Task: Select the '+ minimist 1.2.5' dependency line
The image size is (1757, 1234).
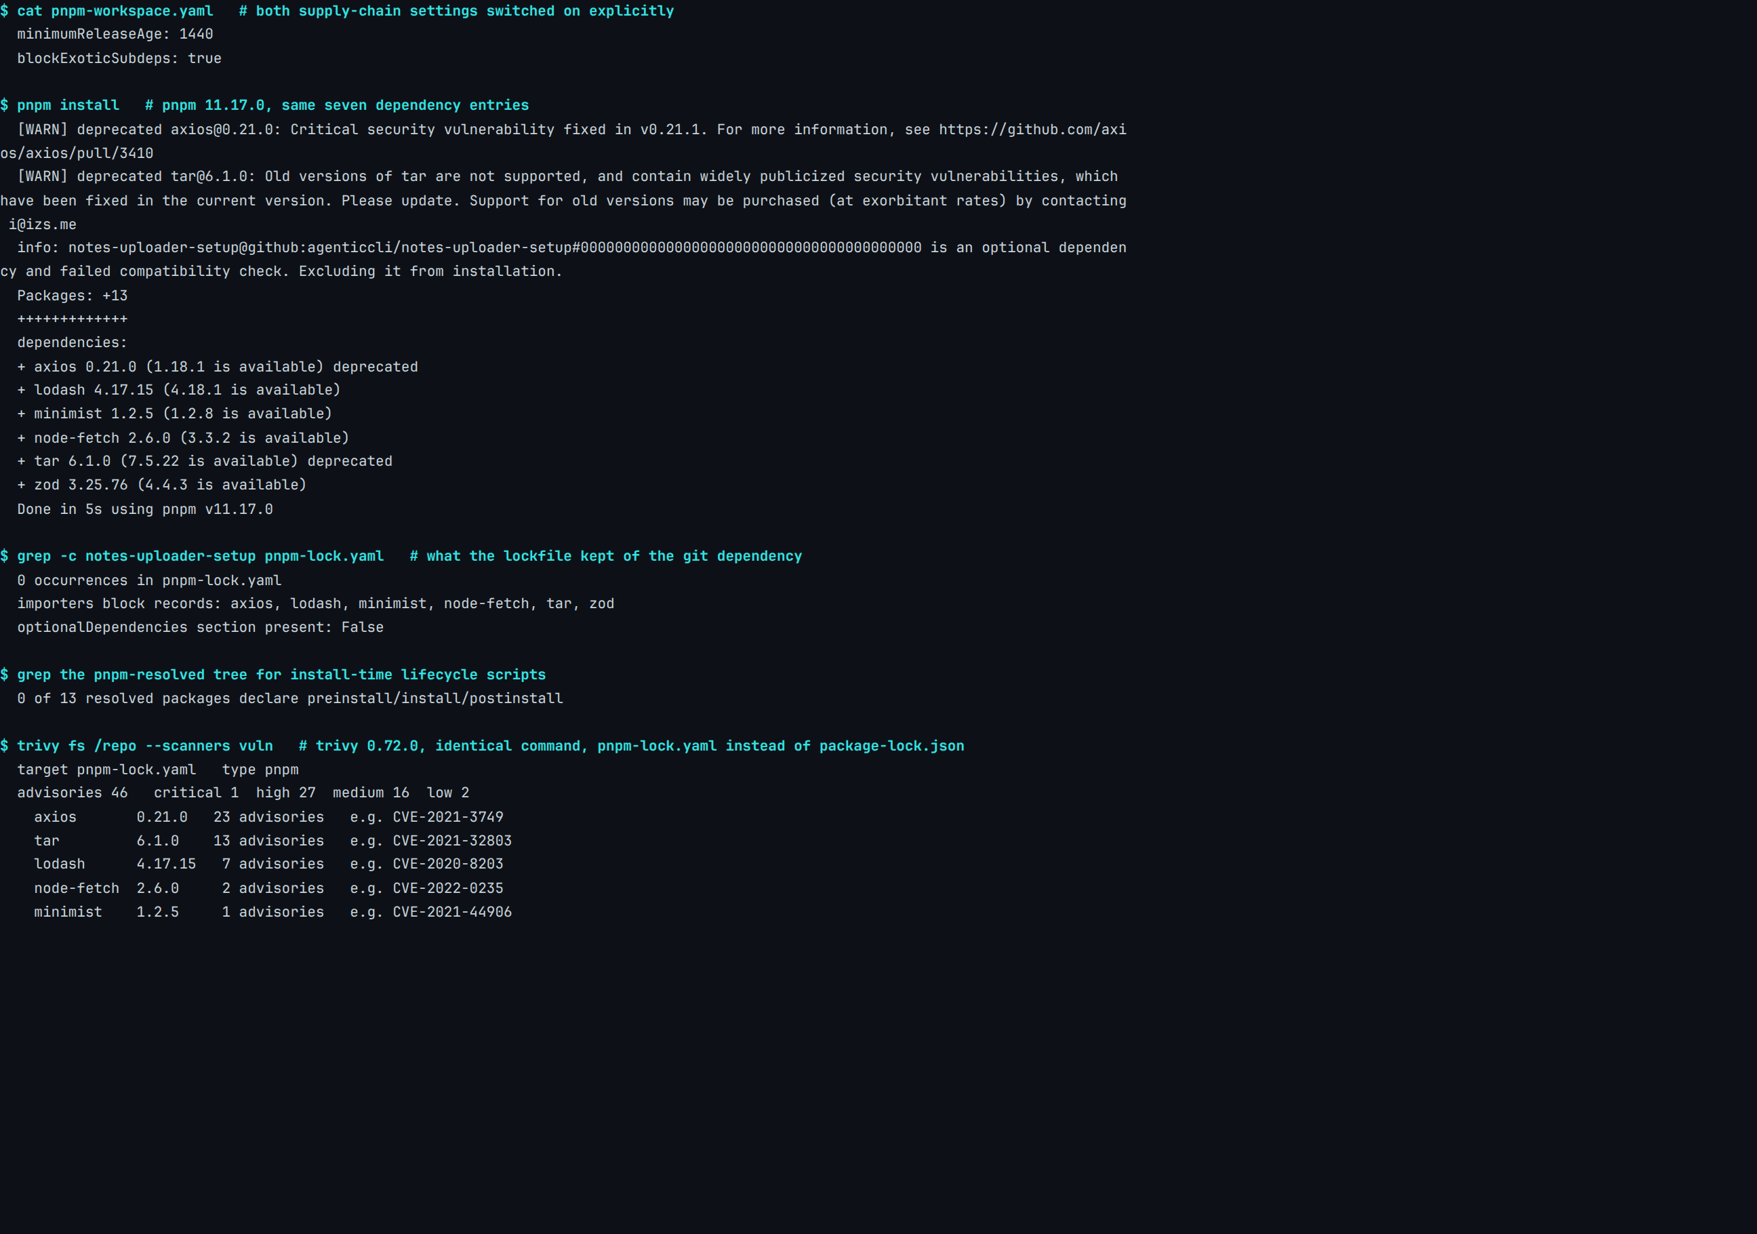Action: pyautogui.click(x=174, y=414)
